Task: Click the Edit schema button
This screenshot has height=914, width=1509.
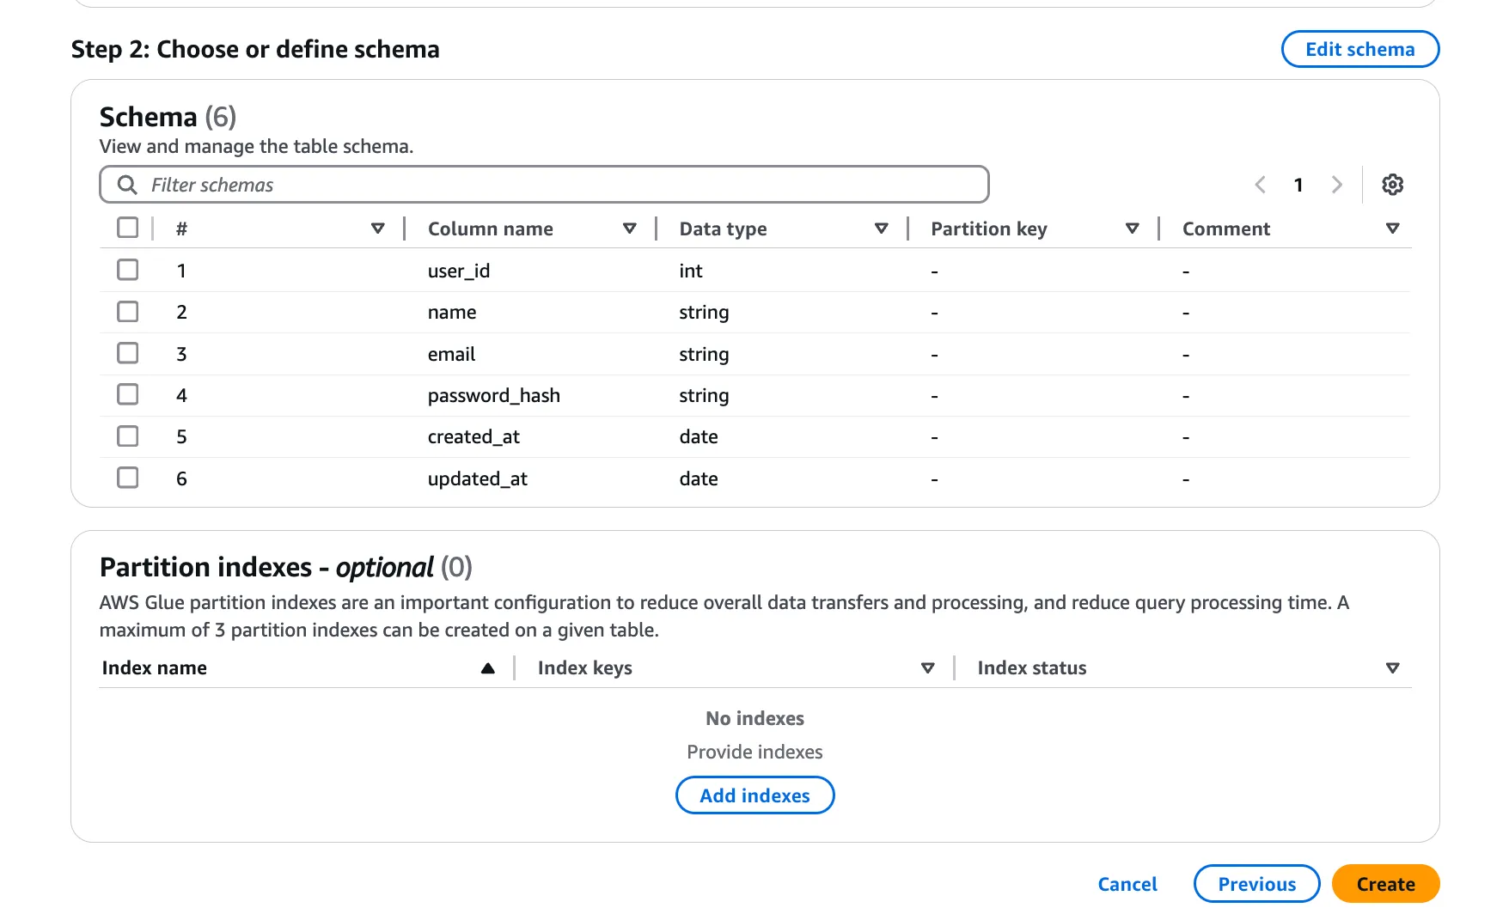Action: (x=1359, y=49)
